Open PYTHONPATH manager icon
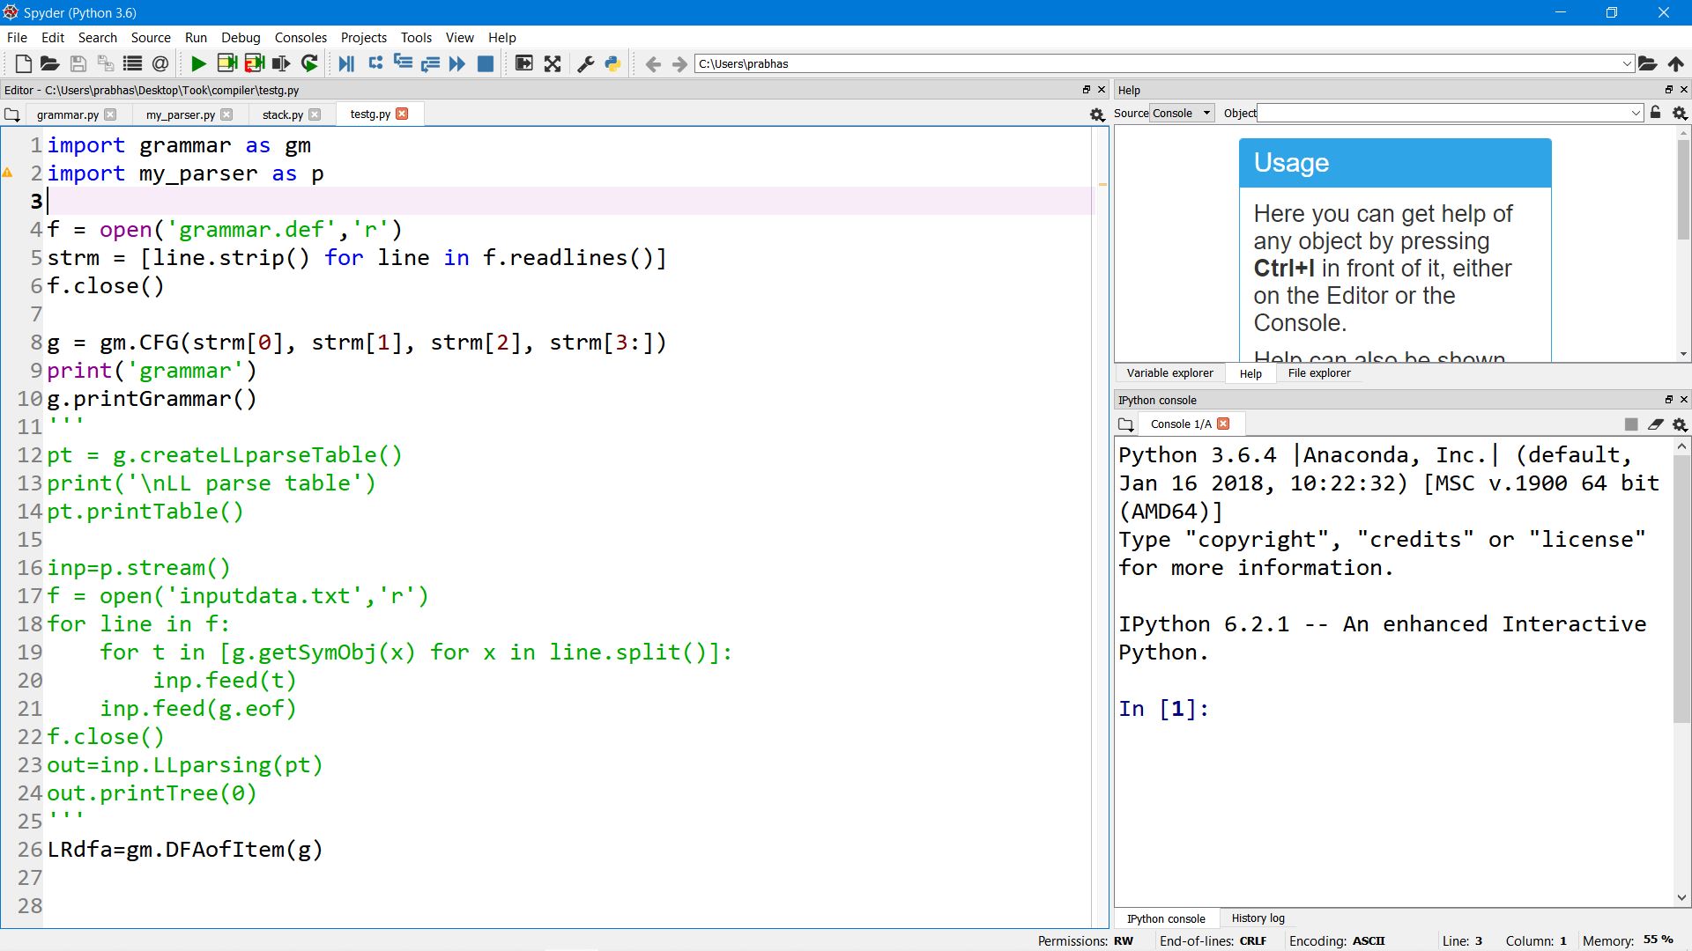Image resolution: width=1692 pixels, height=951 pixels. coord(612,63)
